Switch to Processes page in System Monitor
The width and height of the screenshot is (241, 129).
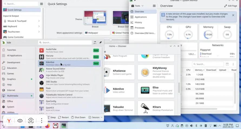pos(143,28)
